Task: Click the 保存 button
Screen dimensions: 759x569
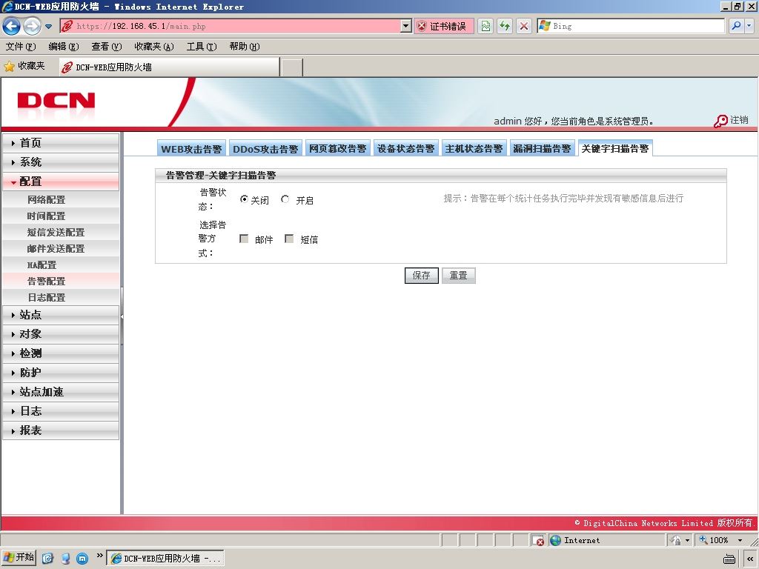Action: click(x=421, y=276)
